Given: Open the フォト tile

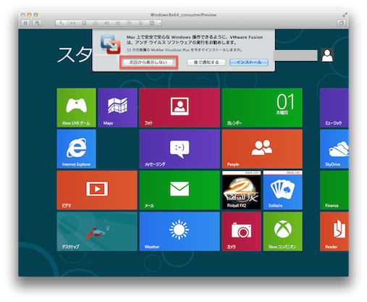Looking at the screenshot, I should click(x=180, y=108).
